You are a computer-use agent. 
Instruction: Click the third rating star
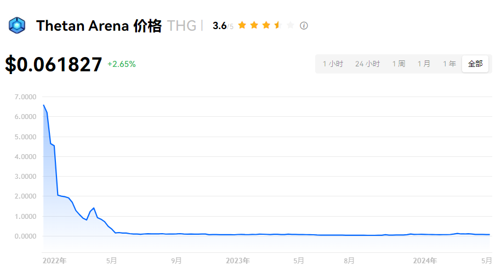tap(266, 25)
